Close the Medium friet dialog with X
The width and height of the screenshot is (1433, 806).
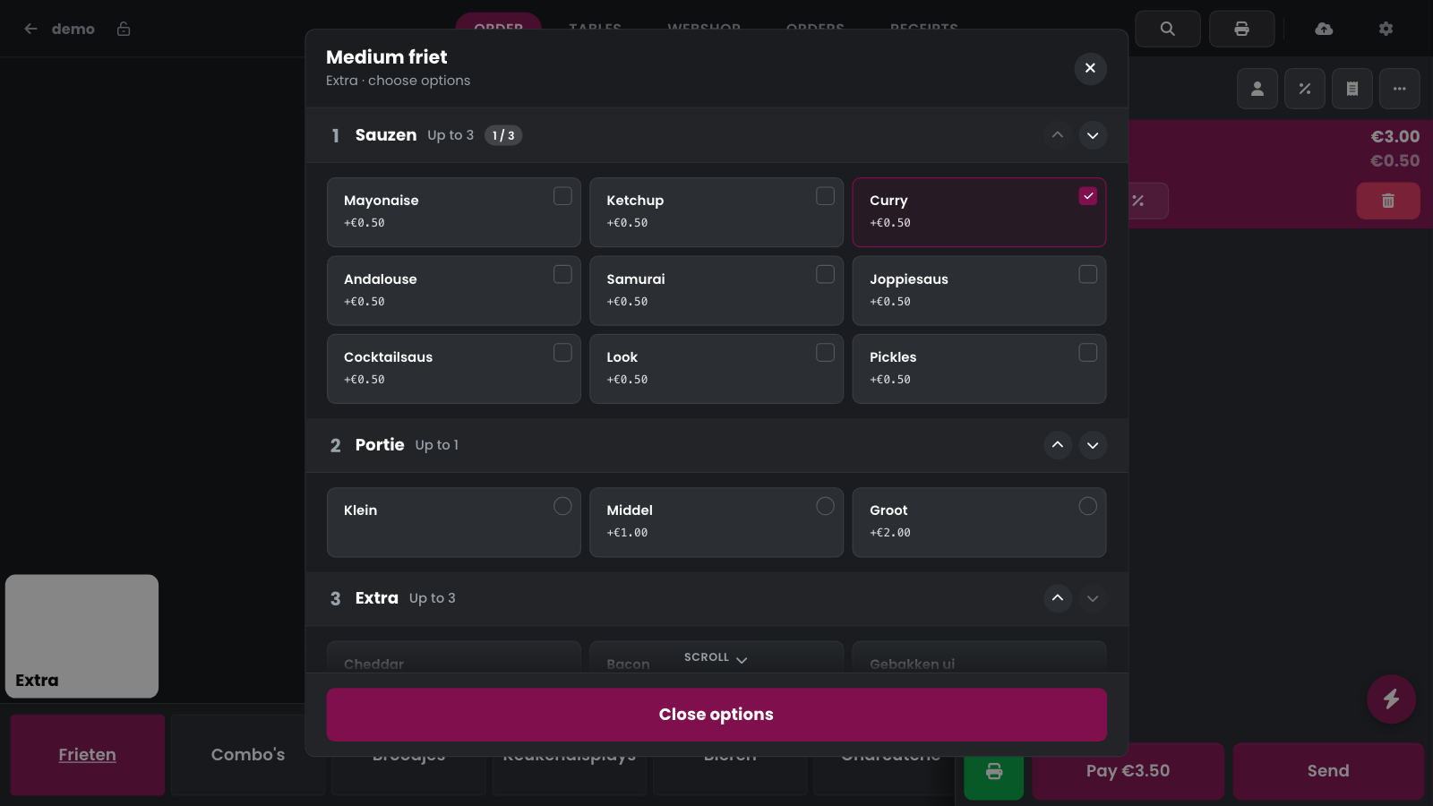[1090, 68]
